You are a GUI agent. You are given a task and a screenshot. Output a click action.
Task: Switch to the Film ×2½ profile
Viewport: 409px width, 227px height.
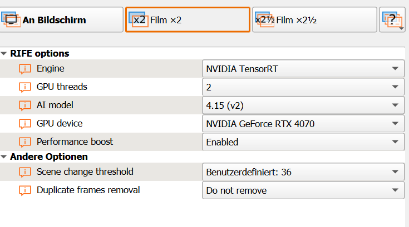click(x=314, y=20)
